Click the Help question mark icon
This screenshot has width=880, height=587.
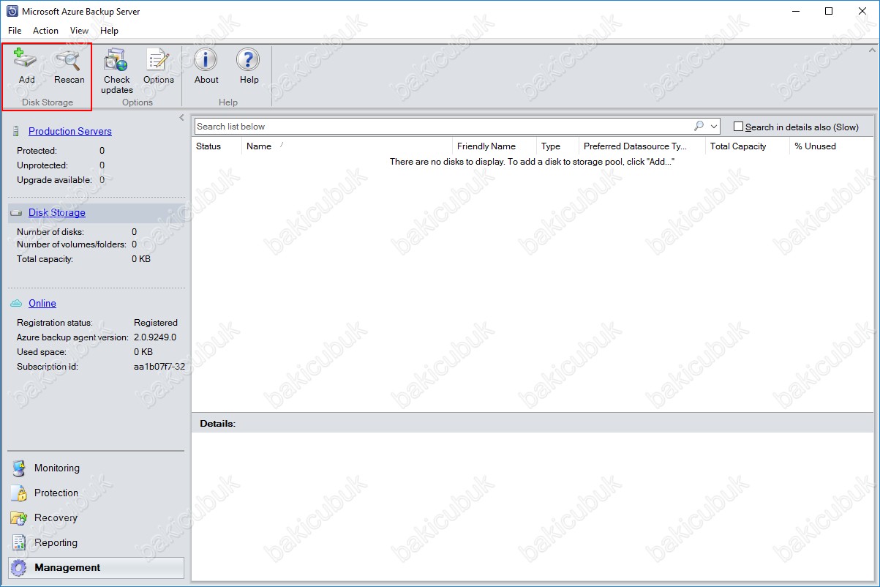tap(249, 60)
